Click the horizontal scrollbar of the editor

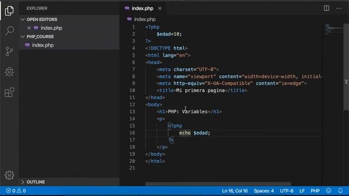(x=218, y=184)
